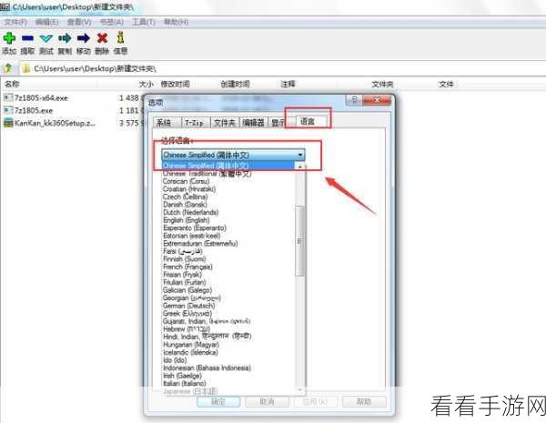Viewport: 546px width, 423px height.
Task: Sort by the Size (大小) column header
Action: pos(146,84)
